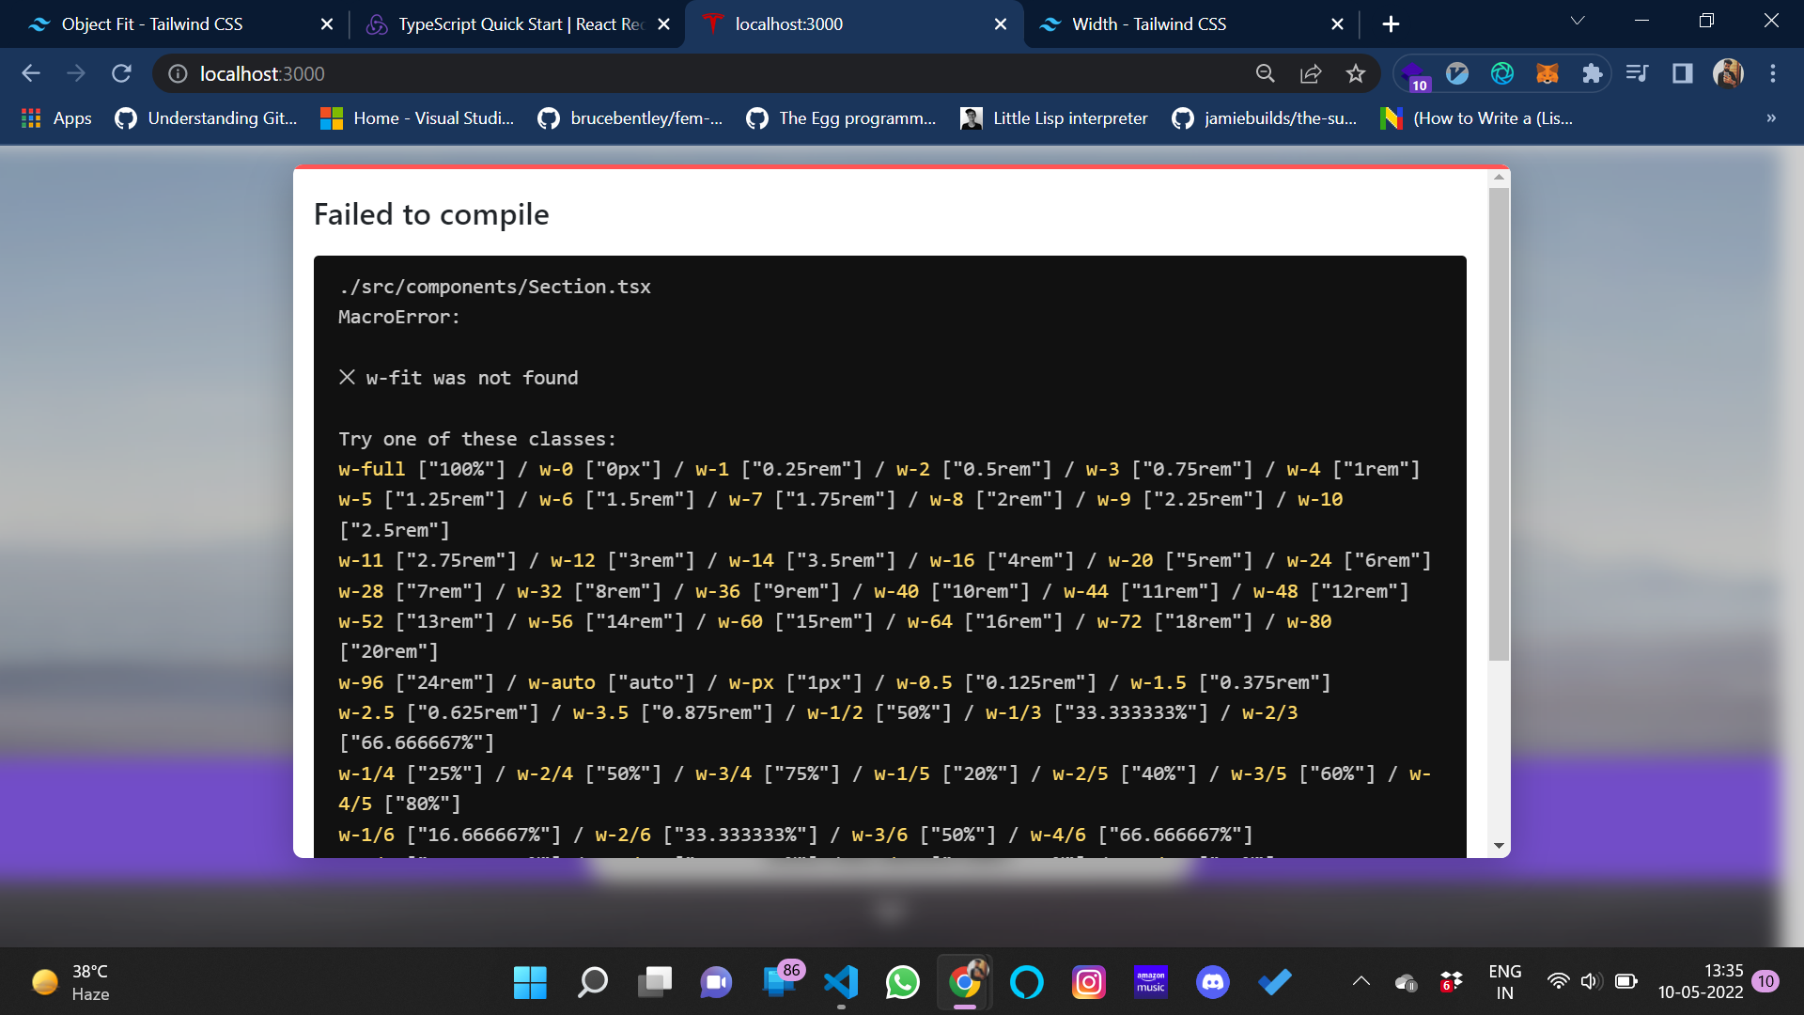Open the MetaMask extension icon
Screen dimensions: 1804x1015
[x=1547, y=73]
